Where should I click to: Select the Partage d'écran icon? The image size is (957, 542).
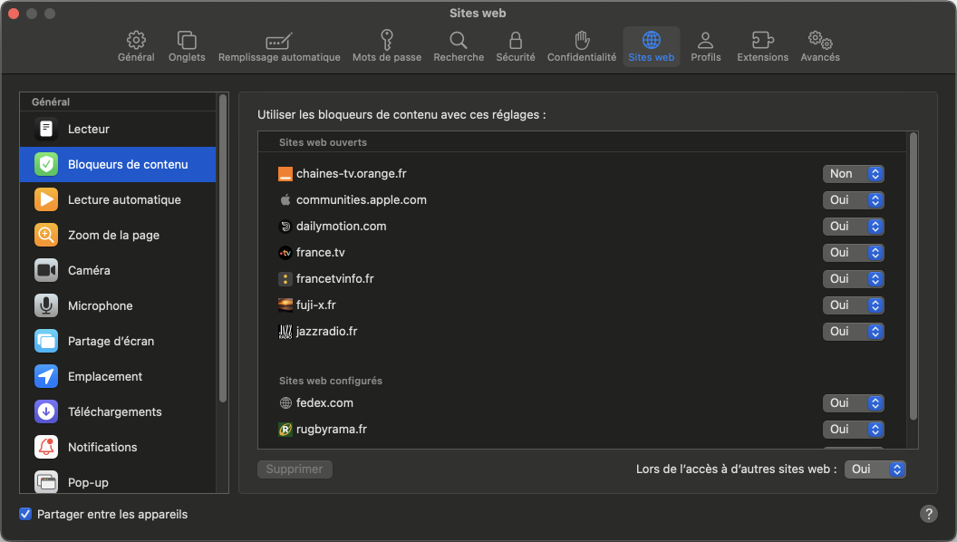[46, 341]
